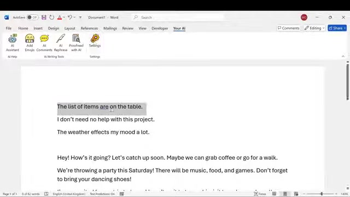Viewport: 350px width, 197px height.
Task: Open the File menu
Action: pos(9,28)
